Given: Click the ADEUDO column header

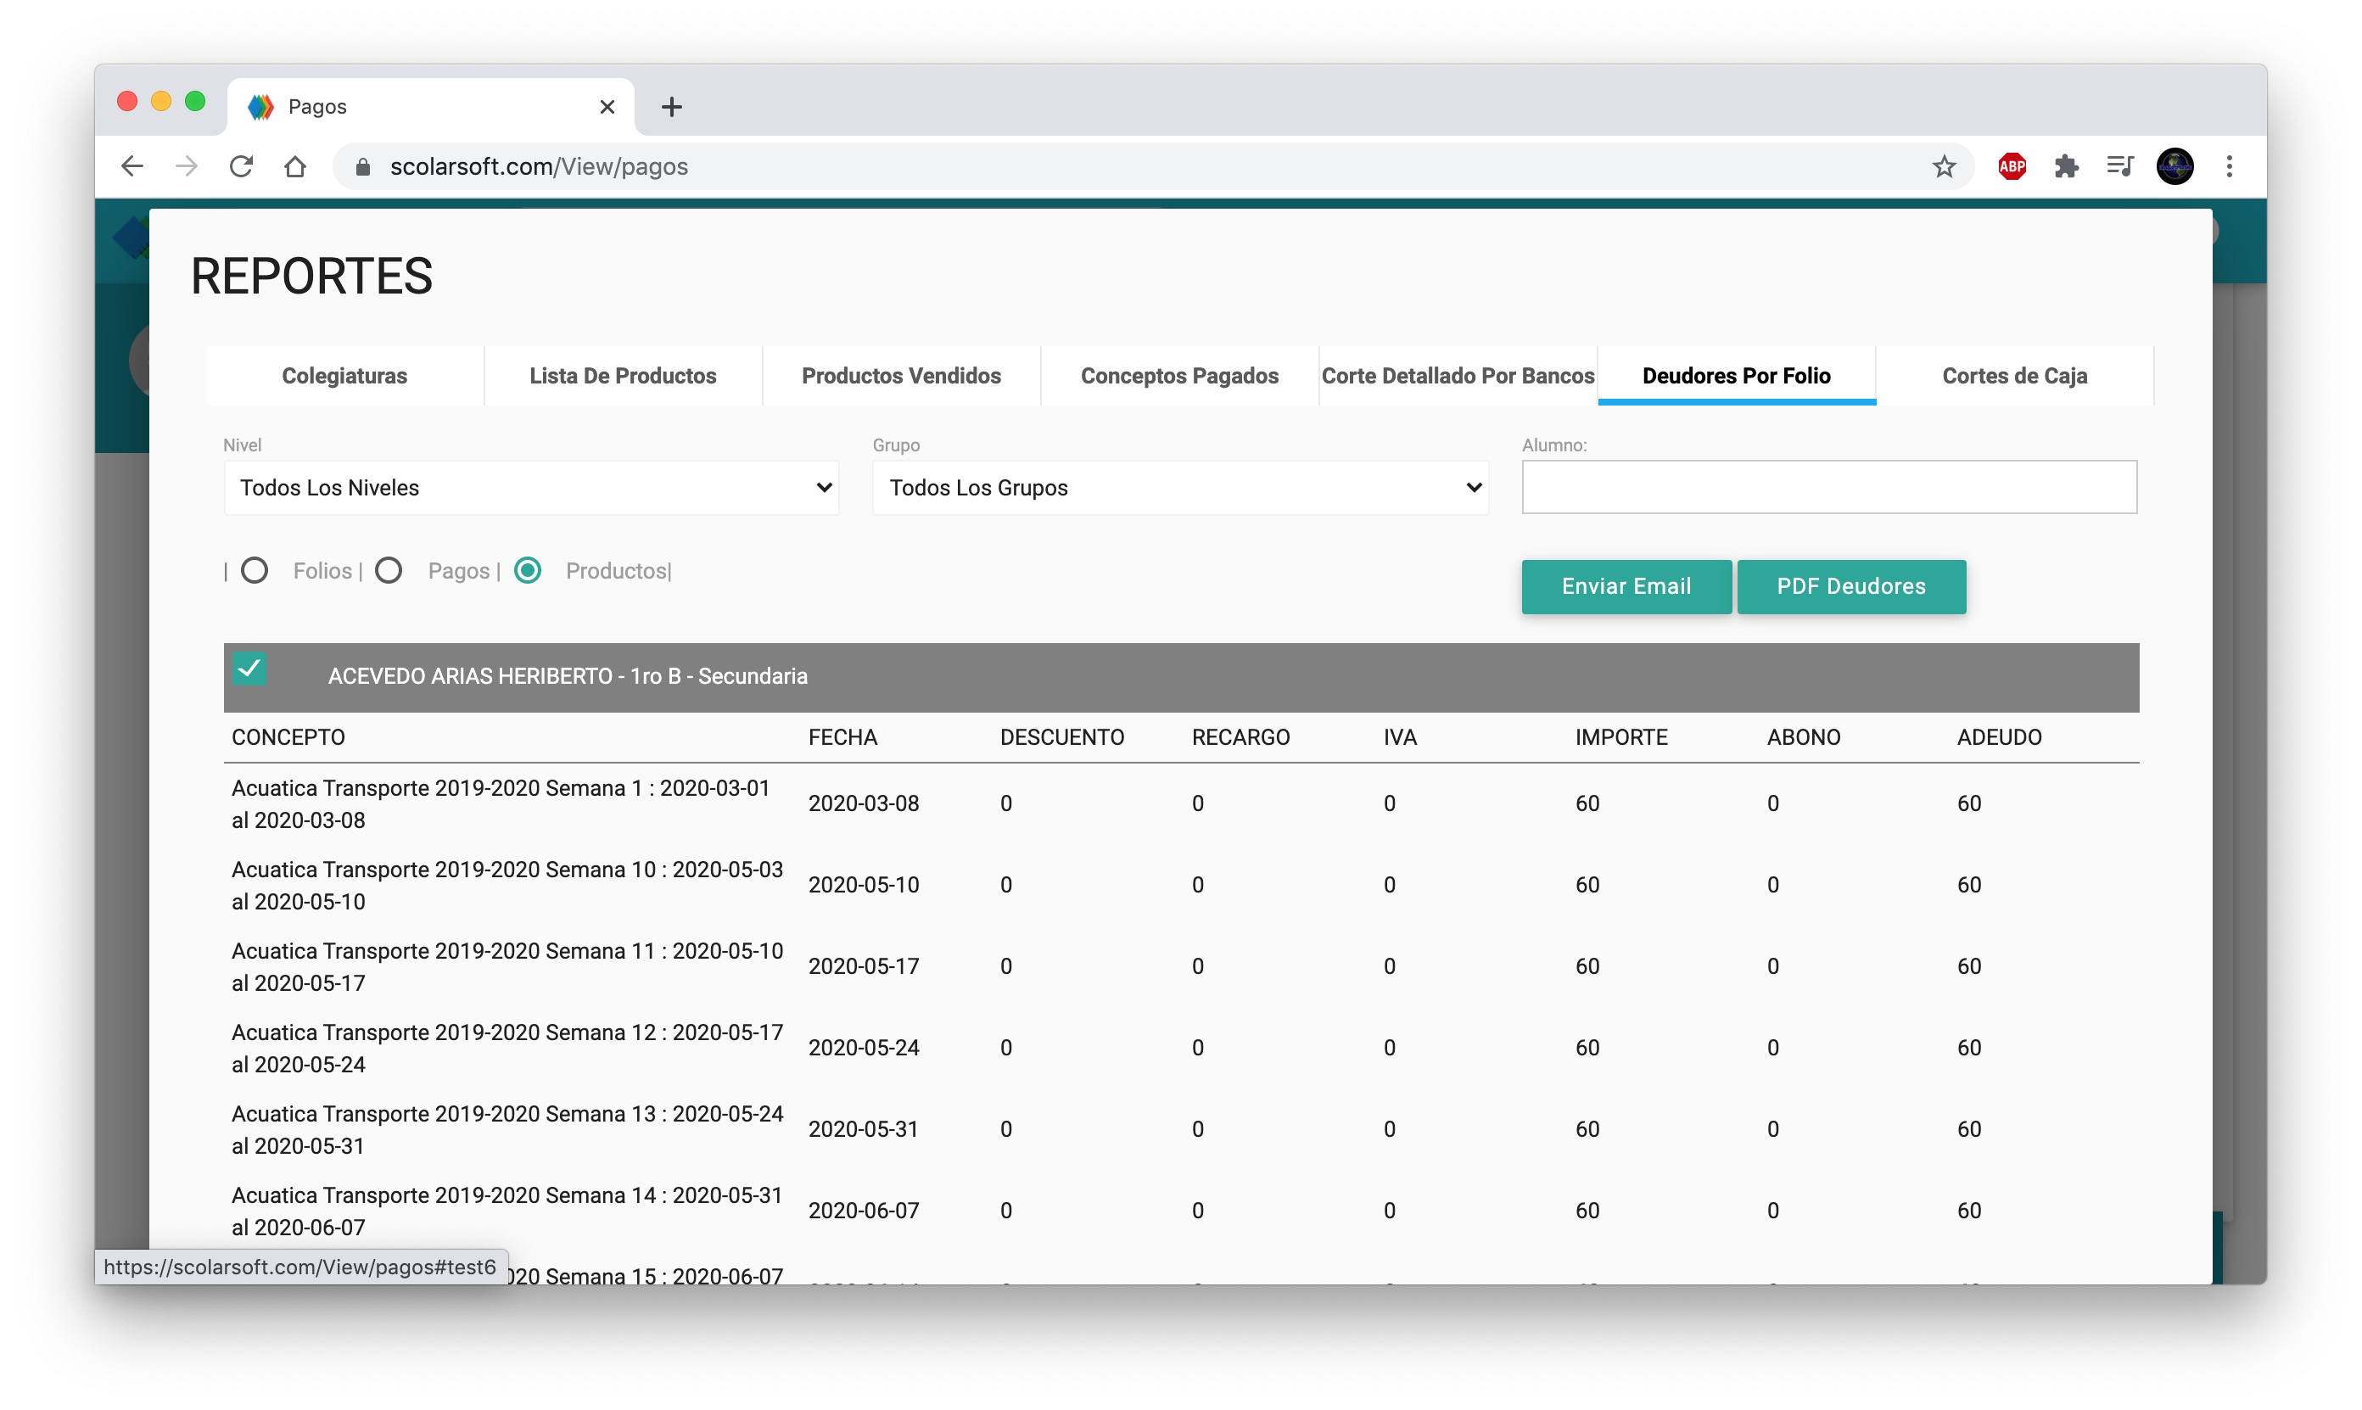Looking at the screenshot, I should [x=1998, y=737].
